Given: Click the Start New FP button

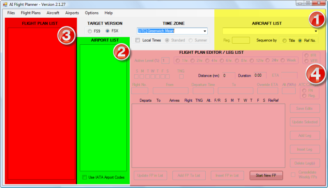Looking at the screenshot, I should tap(266, 175).
